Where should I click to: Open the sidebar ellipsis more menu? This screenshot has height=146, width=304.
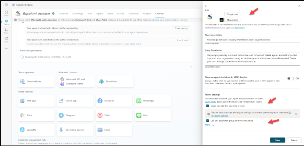(7, 49)
